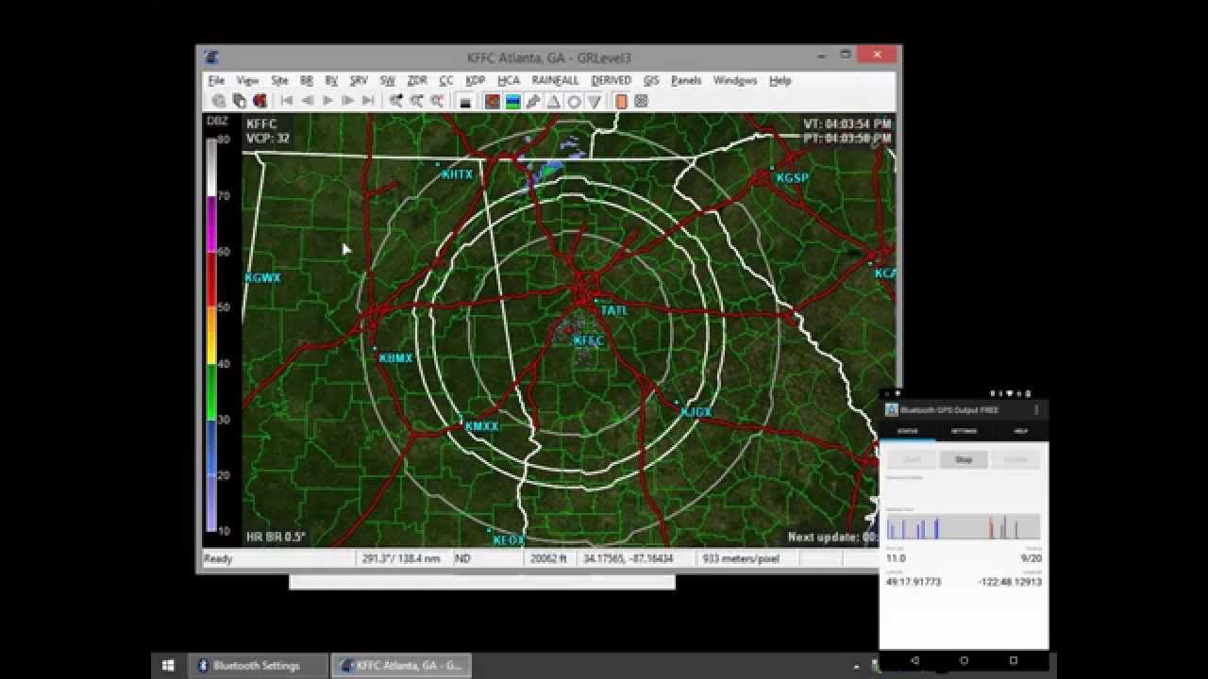
Task: Click the first zoom tool icon
Action: 396,101
